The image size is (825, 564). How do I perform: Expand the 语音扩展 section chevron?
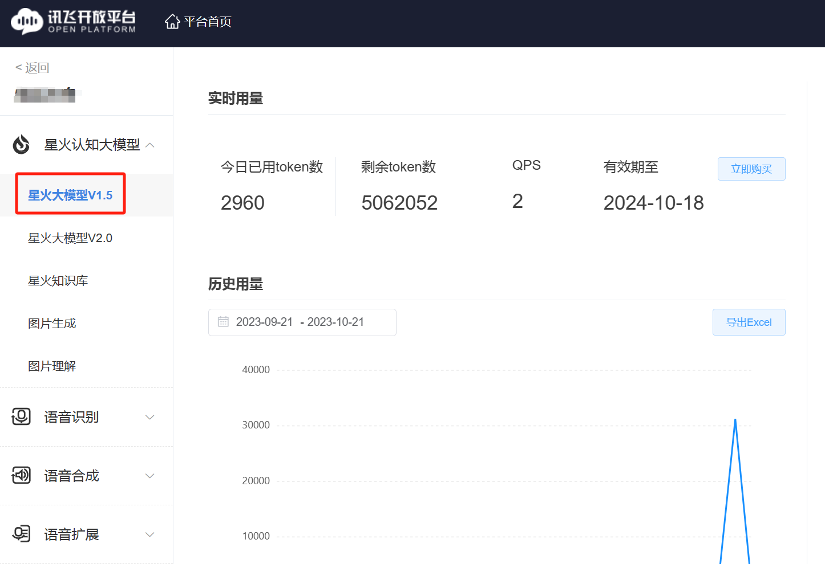tap(150, 535)
